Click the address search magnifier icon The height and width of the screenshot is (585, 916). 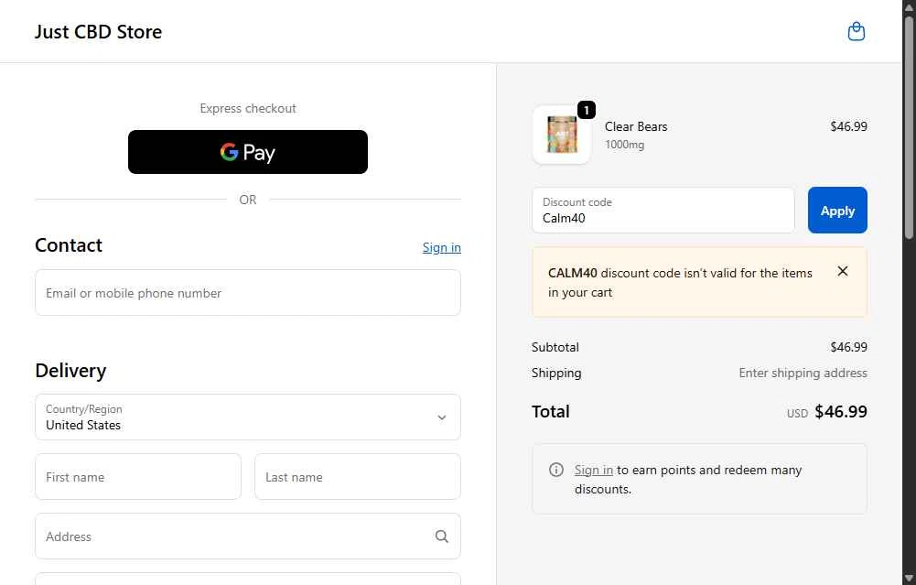pyautogui.click(x=442, y=536)
